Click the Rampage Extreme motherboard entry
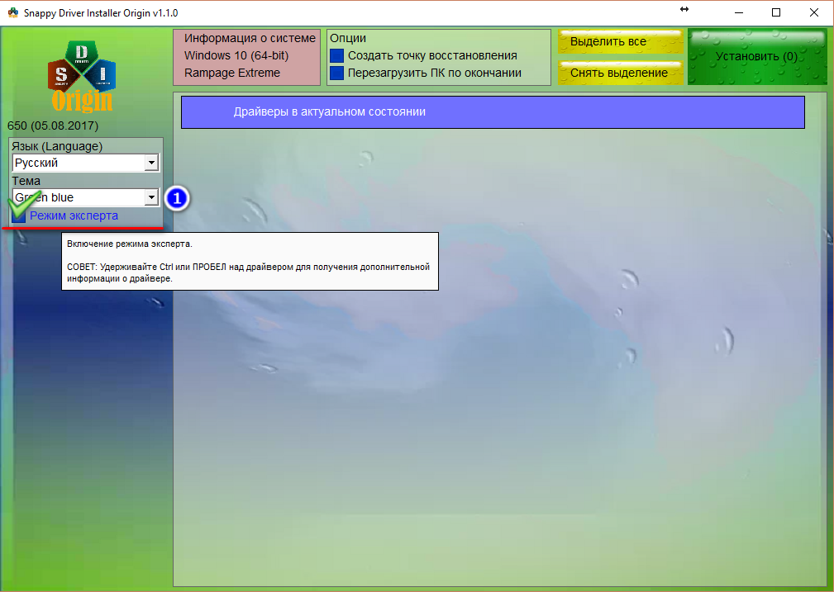This screenshot has width=834, height=592. tap(232, 73)
